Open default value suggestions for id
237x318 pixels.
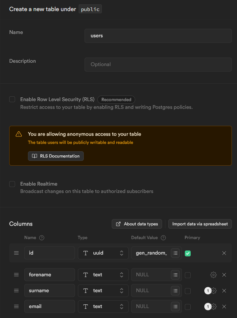coord(175,253)
